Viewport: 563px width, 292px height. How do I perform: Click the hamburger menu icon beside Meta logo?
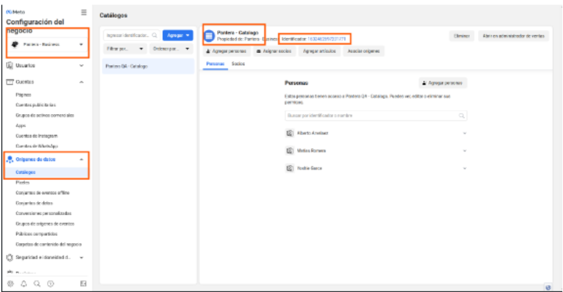[83, 12]
